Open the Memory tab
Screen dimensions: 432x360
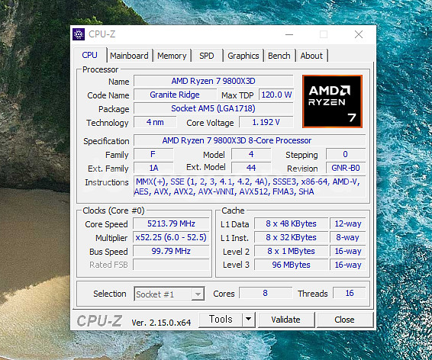pos(172,56)
